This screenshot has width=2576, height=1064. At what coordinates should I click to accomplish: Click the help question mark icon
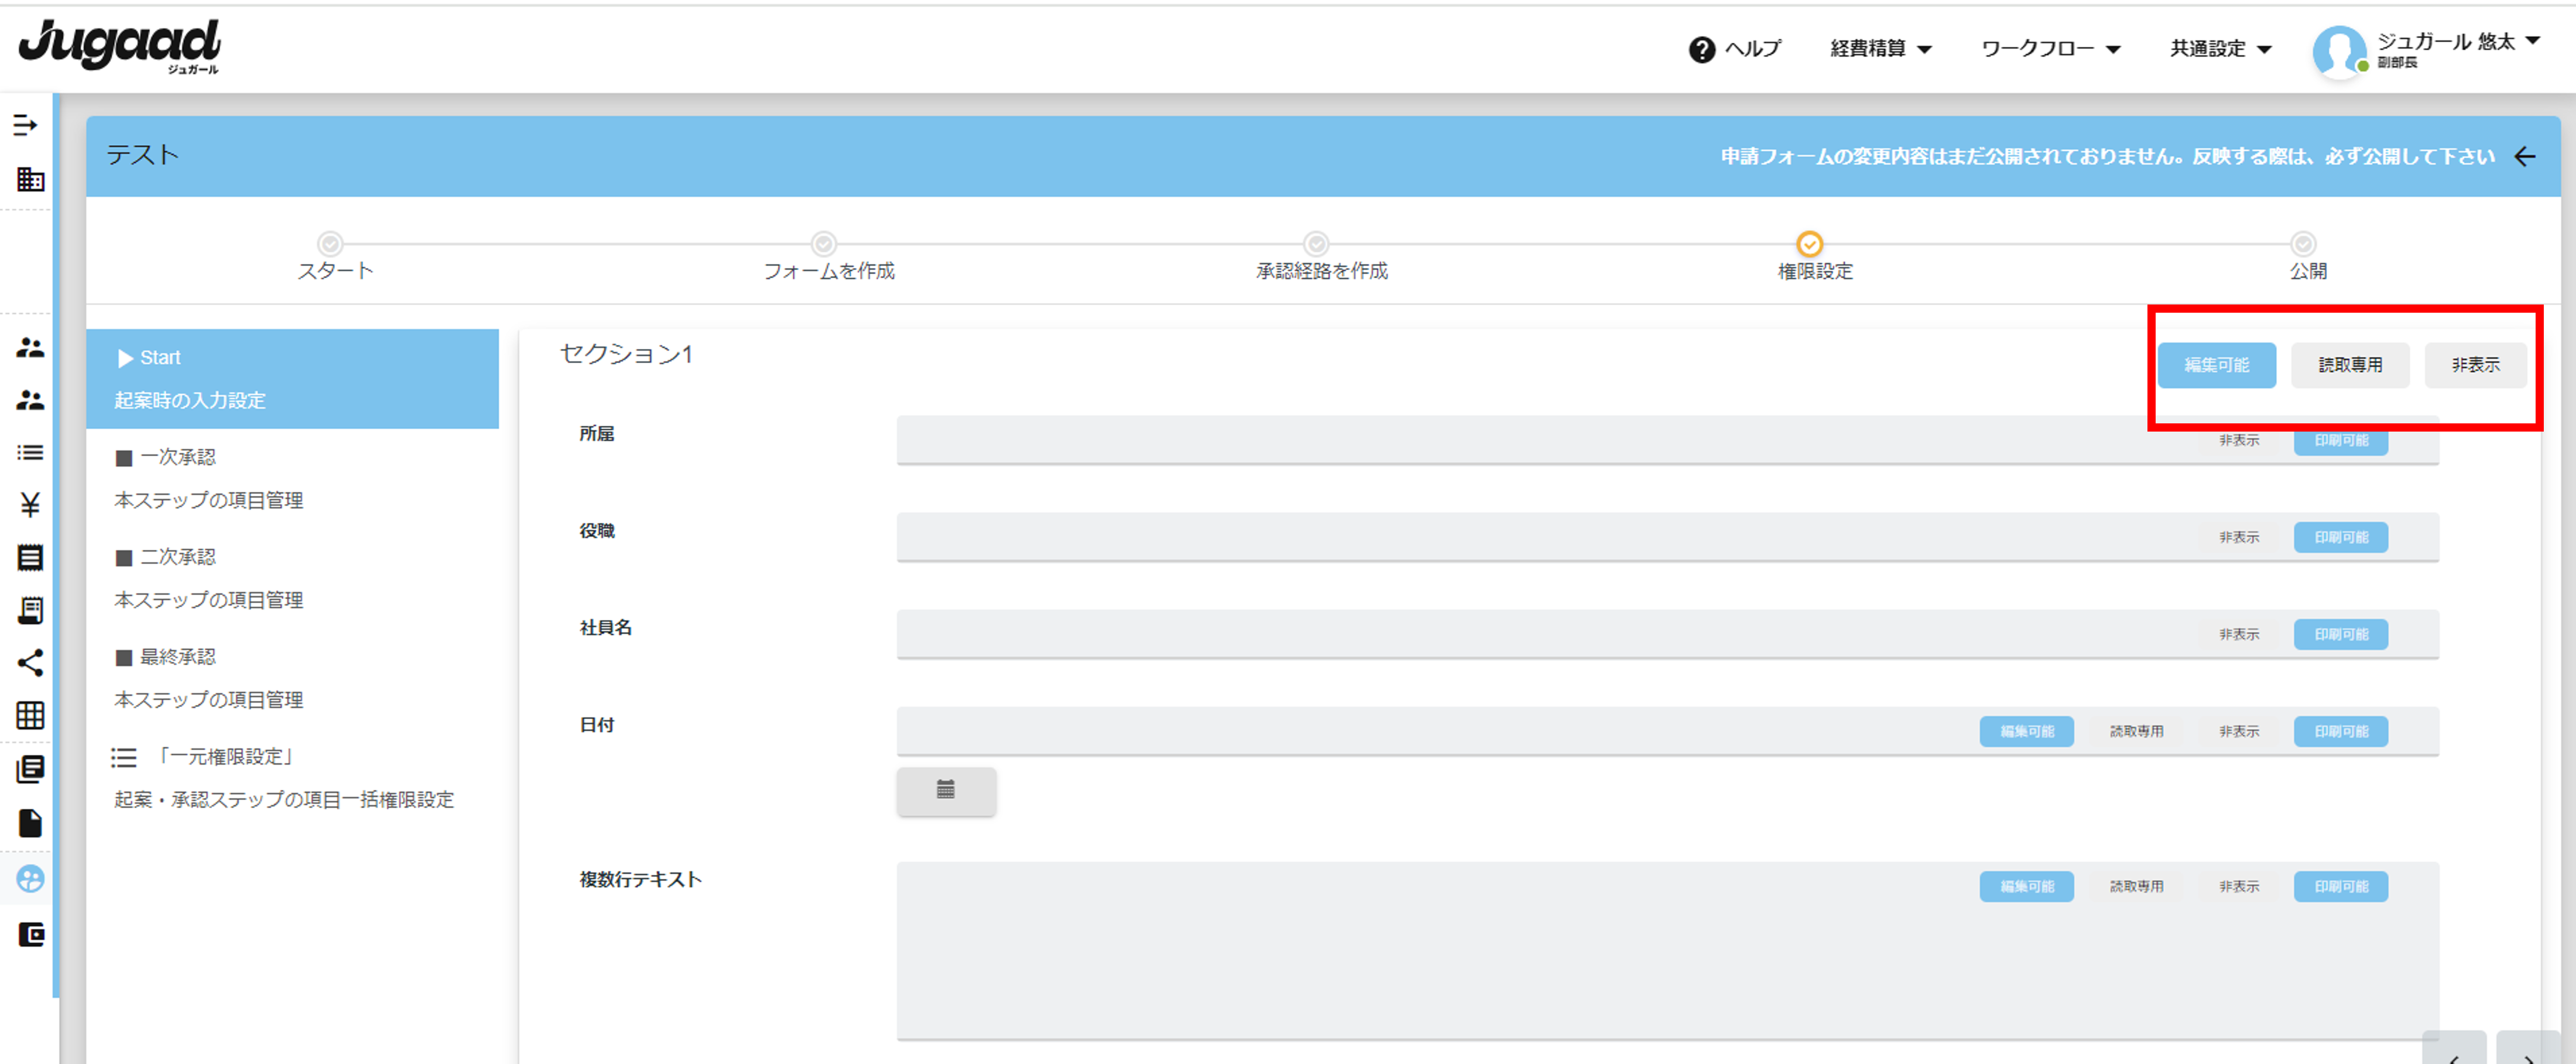tap(1701, 49)
